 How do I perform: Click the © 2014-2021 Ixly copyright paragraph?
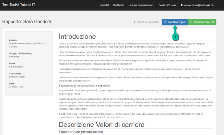coord(131,116)
